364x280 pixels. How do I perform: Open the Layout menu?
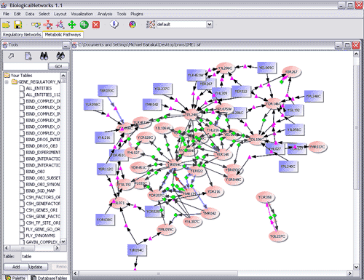(x=60, y=14)
